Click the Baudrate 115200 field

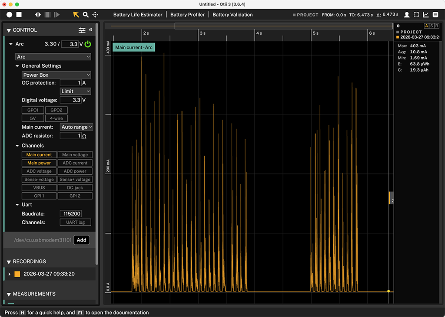coord(71,214)
